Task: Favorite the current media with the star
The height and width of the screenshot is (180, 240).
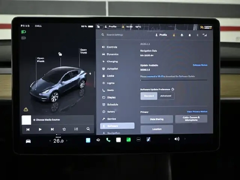Action: point(64,129)
